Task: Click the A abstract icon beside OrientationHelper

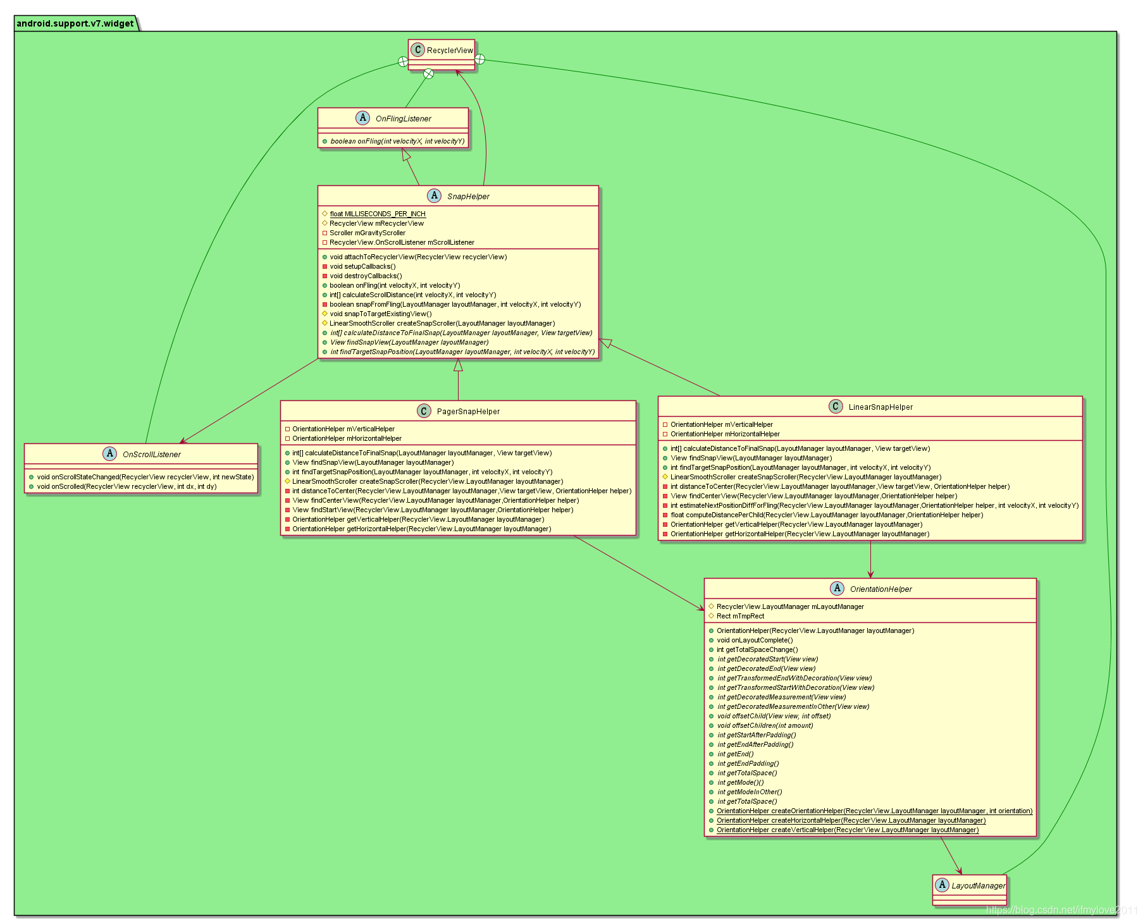Action: click(x=837, y=588)
